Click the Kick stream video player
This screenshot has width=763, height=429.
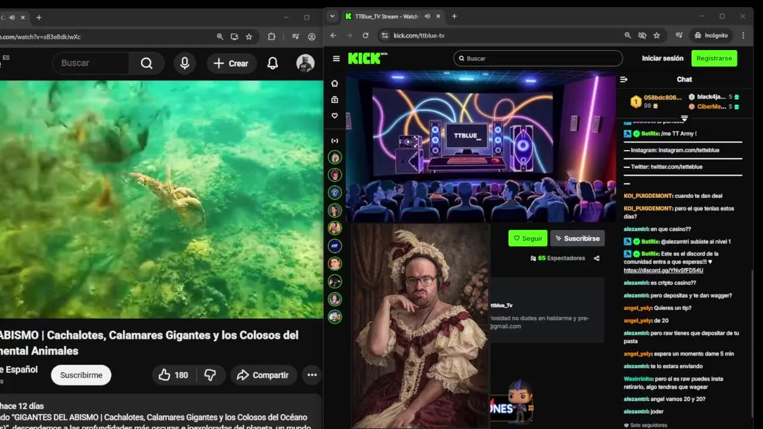click(x=480, y=147)
